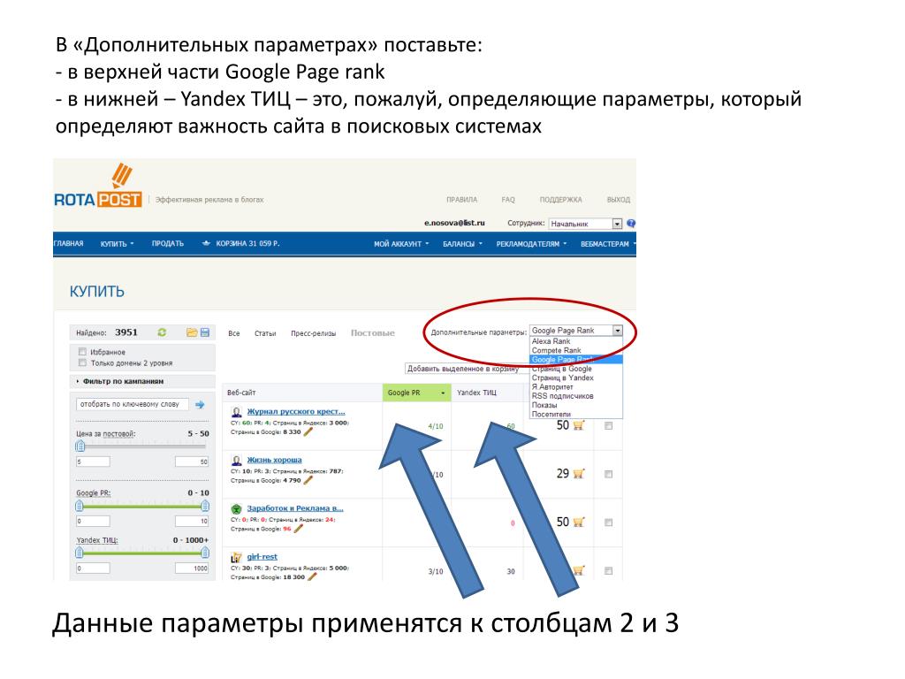905x679 pixels.
Task: Click avatar icon next to Жизнь хороша
Action: click(236, 460)
